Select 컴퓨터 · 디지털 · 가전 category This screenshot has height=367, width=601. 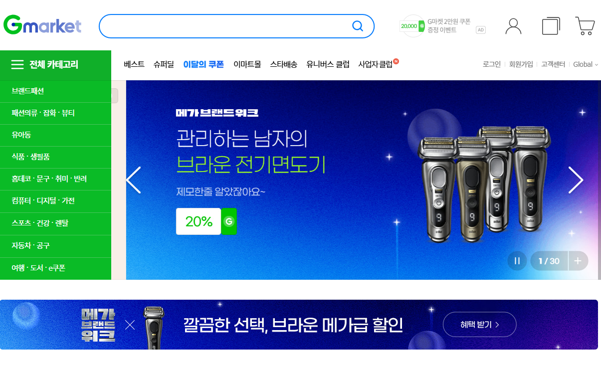click(43, 200)
